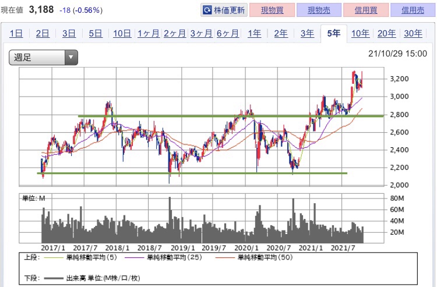Image resolution: width=437 pixels, height=287 pixels.
Task: Open the 週足 candle interval dropdown
Action: click(x=43, y=58)
